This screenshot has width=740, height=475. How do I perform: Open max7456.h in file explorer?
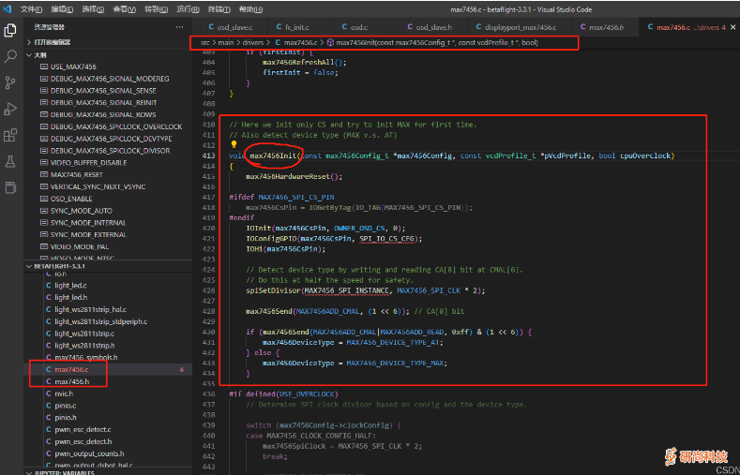[x=72, y=381]
